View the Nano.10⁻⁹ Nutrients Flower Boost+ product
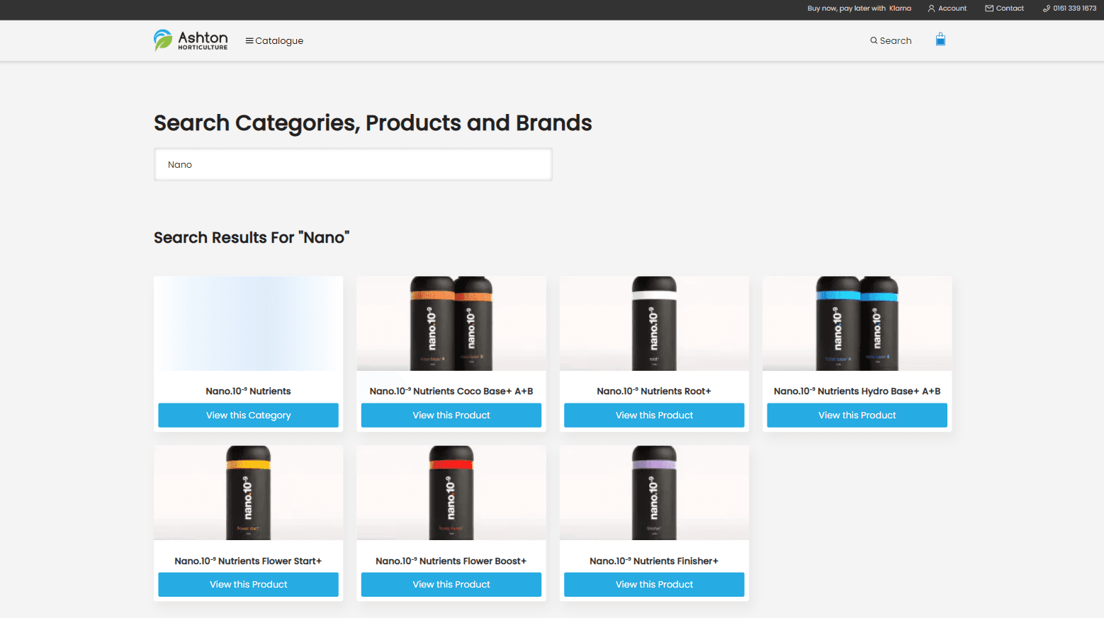 [x=451, y=584]
